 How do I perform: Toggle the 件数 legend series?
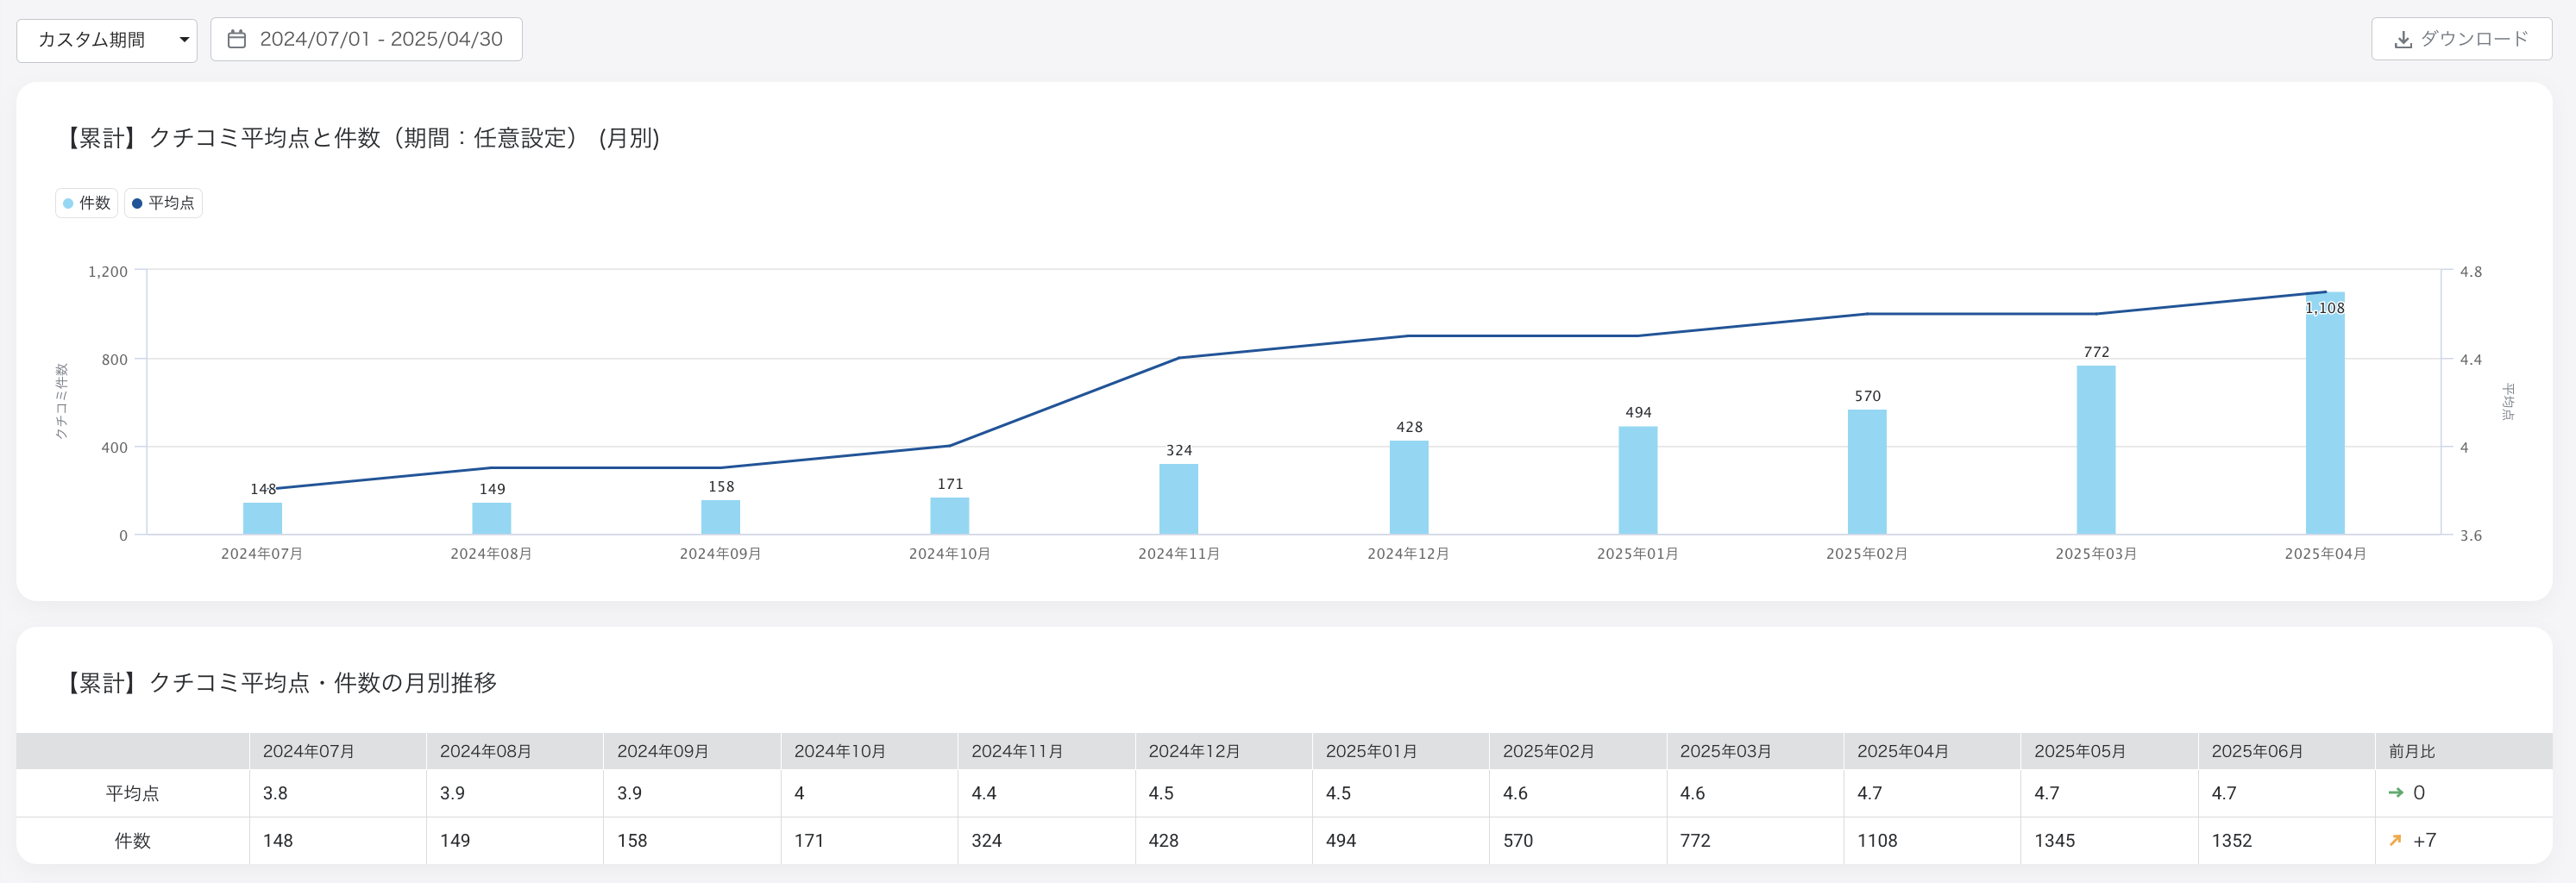87,203
